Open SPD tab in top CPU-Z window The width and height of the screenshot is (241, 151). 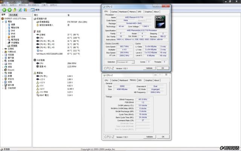click(x=140, y=12)
